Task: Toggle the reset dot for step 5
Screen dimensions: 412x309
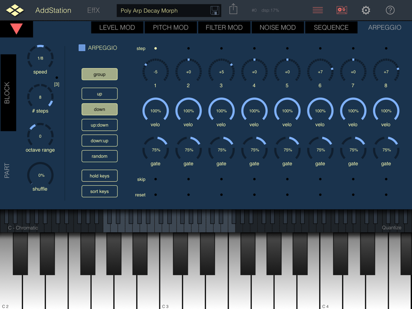Action: 288,195
